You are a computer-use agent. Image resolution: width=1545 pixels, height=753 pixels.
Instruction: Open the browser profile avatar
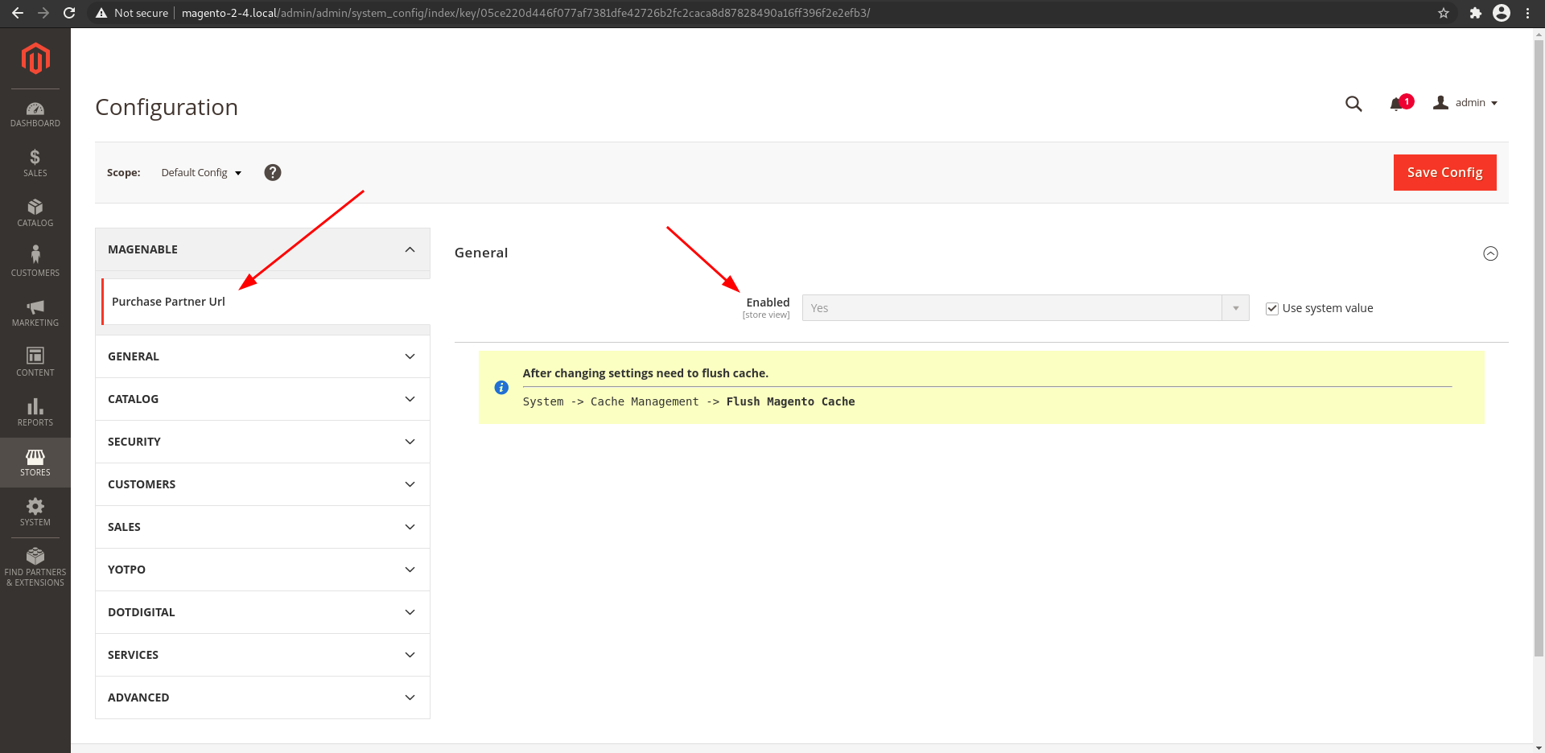(1502, 13)
